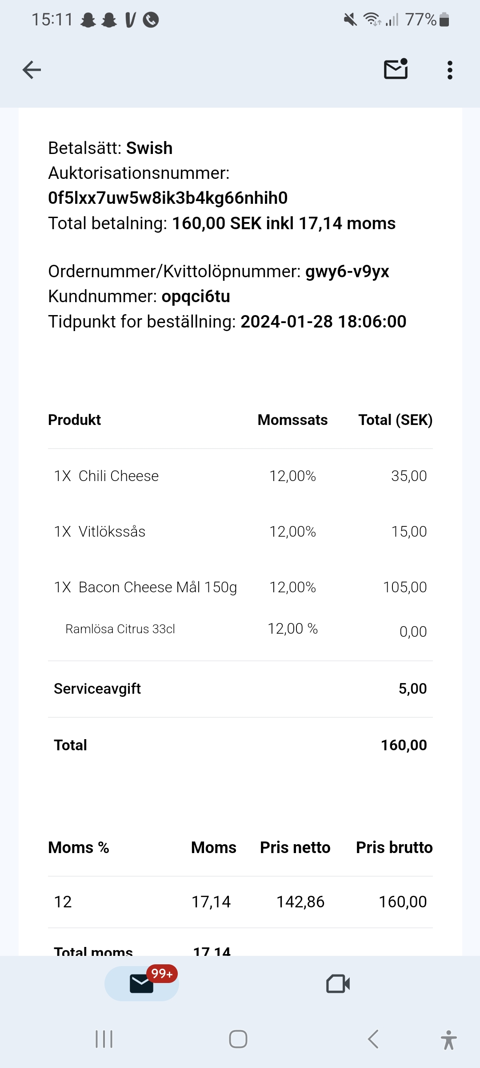Screen dimensions: 480x1068
Task: Tap the Chili Cheese product row
Action: tap(240, 476)
